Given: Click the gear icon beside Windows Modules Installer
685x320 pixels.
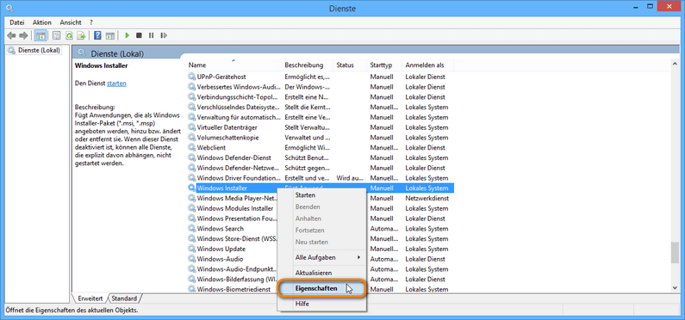Looking at the screenshot, I should (192, 208).
